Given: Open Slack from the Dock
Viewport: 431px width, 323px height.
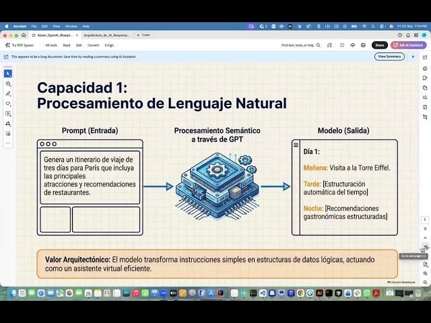Looking at the screenshot, I should [x=357, y=293].
